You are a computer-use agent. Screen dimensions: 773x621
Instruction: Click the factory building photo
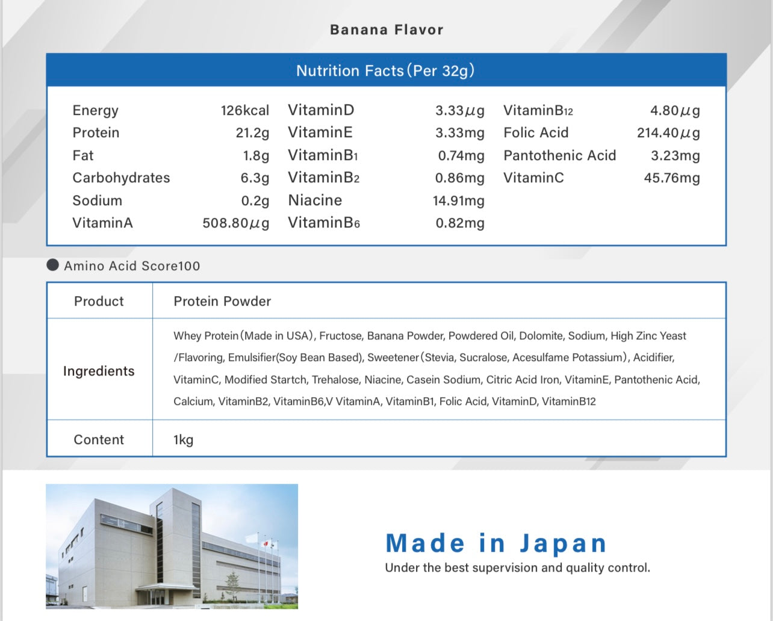click(x=172, y=546)
